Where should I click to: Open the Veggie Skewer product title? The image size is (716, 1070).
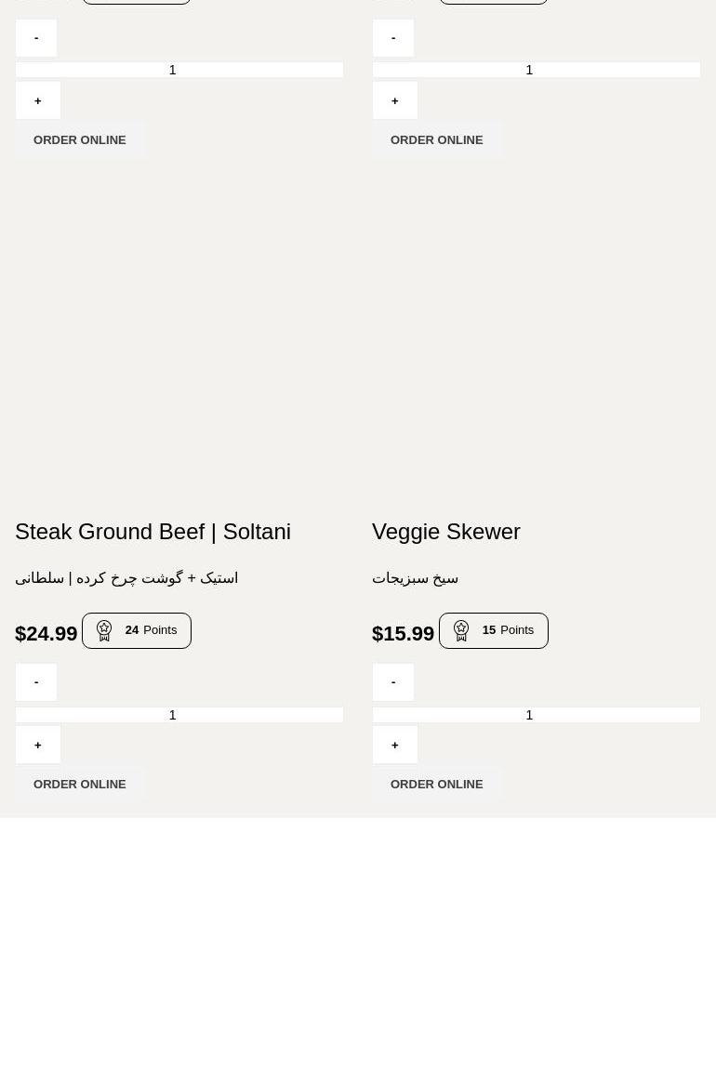[x=446, y=532]
